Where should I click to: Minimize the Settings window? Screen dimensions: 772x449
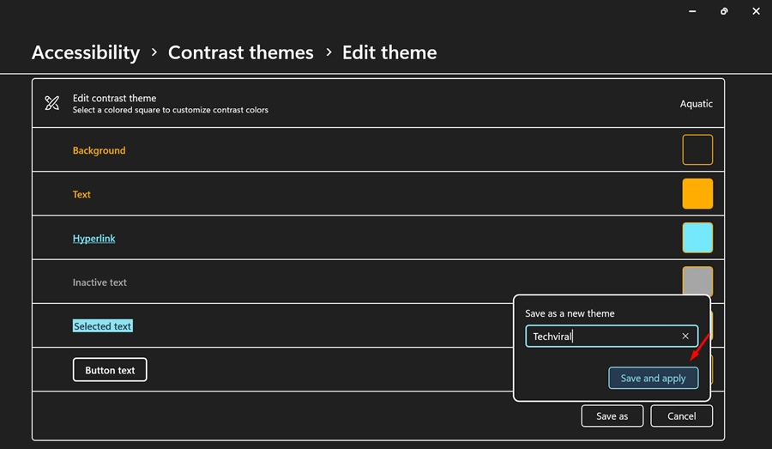692,11
